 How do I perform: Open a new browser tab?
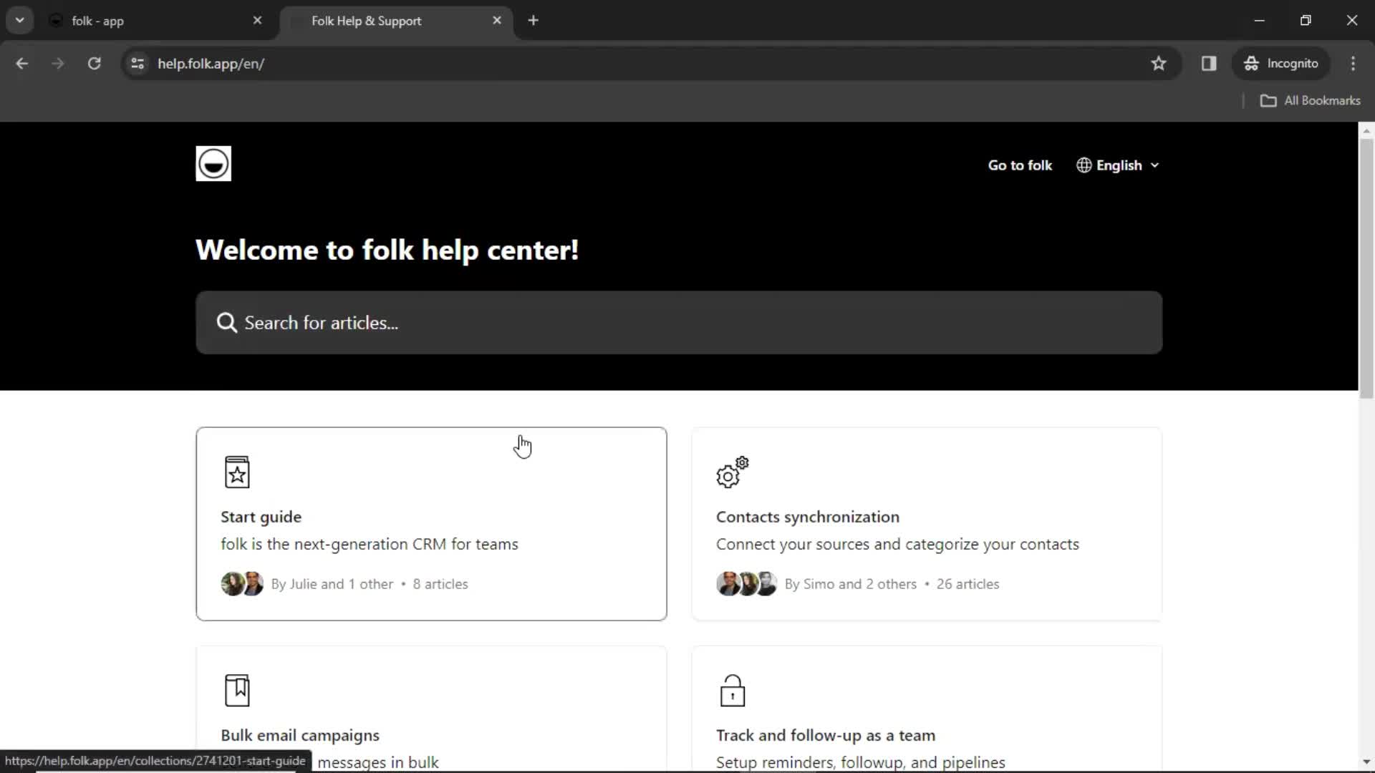tap(533, 21)
